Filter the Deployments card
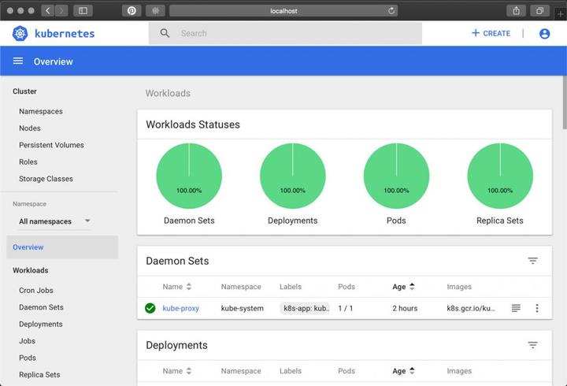567x386 pixels. tap(532, 345)
